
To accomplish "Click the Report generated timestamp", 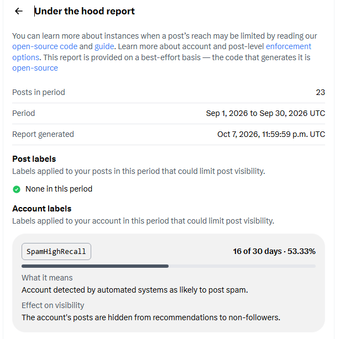I will pos(271,134).
